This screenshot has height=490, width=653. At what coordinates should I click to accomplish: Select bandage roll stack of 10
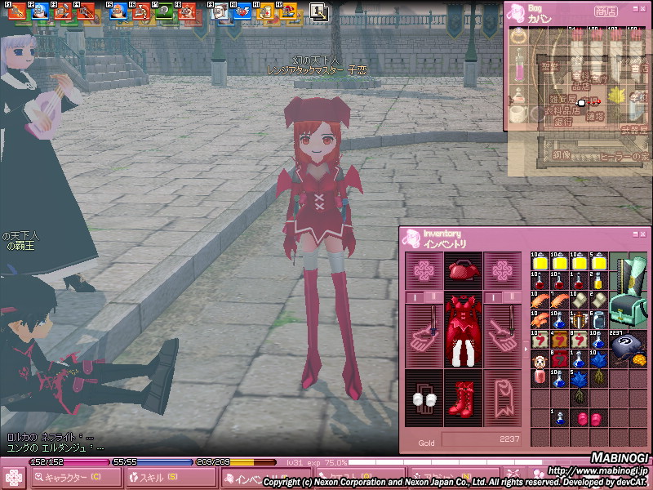[579, 301]
